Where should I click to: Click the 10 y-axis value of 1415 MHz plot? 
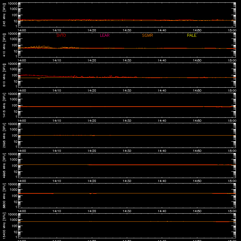pos(16,111)
